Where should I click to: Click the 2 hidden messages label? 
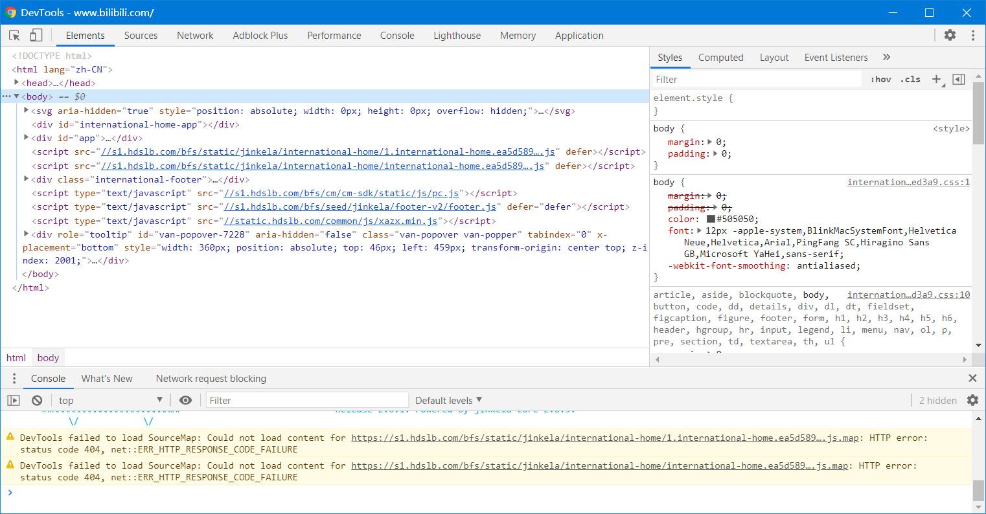[937, 400]
